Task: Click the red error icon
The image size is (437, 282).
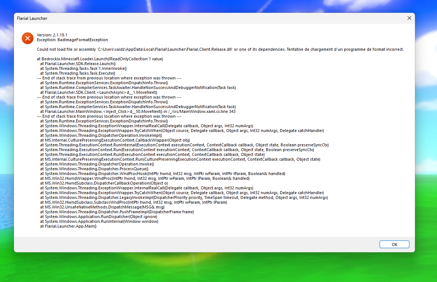Action: [x=28, y=38]
